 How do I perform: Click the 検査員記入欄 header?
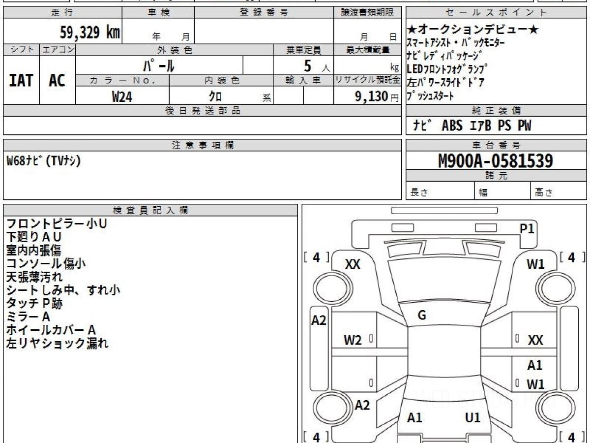[150, 210]
